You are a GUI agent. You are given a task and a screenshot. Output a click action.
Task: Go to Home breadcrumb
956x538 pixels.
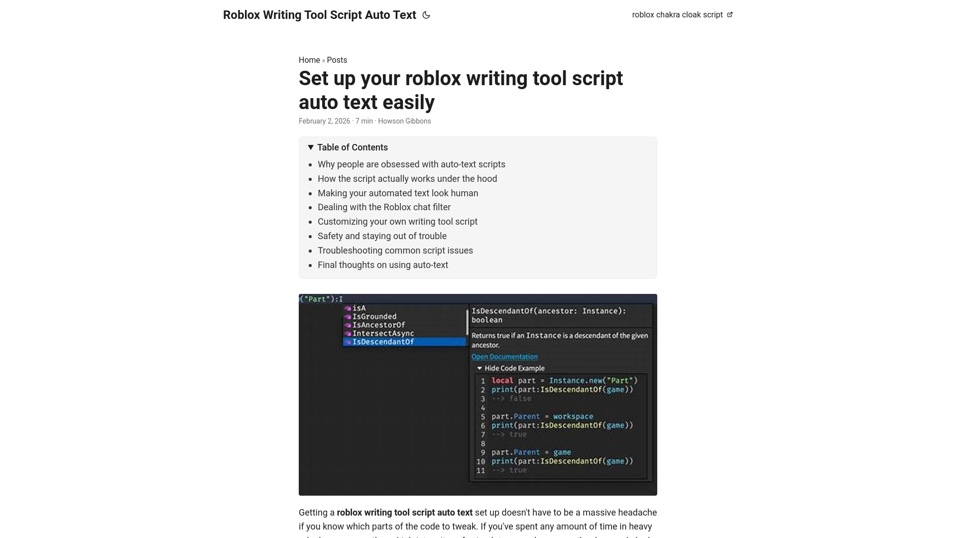309,60
